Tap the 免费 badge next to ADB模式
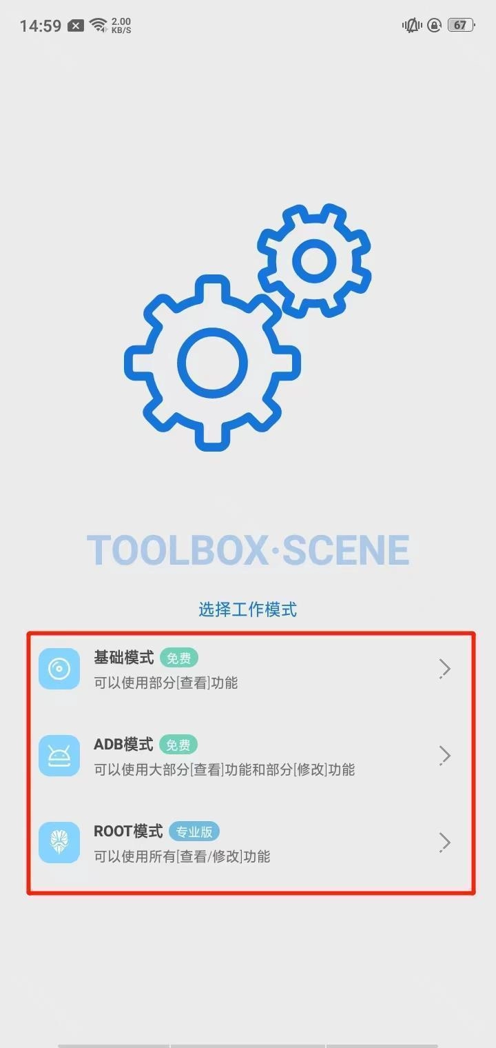Viewport: 496px width, 1048px height. point(178,745)
